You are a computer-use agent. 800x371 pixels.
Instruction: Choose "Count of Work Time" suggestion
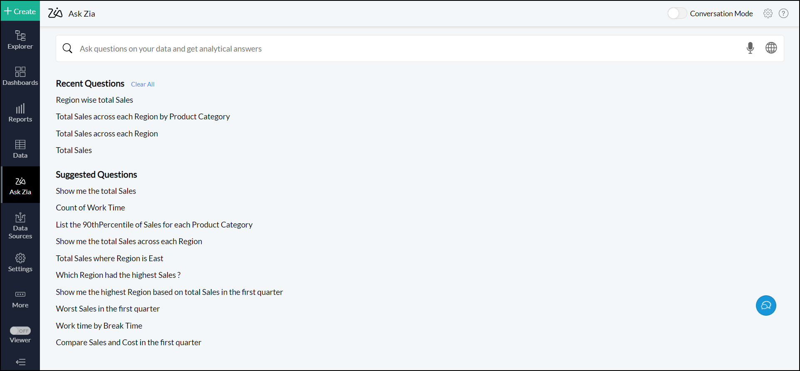90,208
